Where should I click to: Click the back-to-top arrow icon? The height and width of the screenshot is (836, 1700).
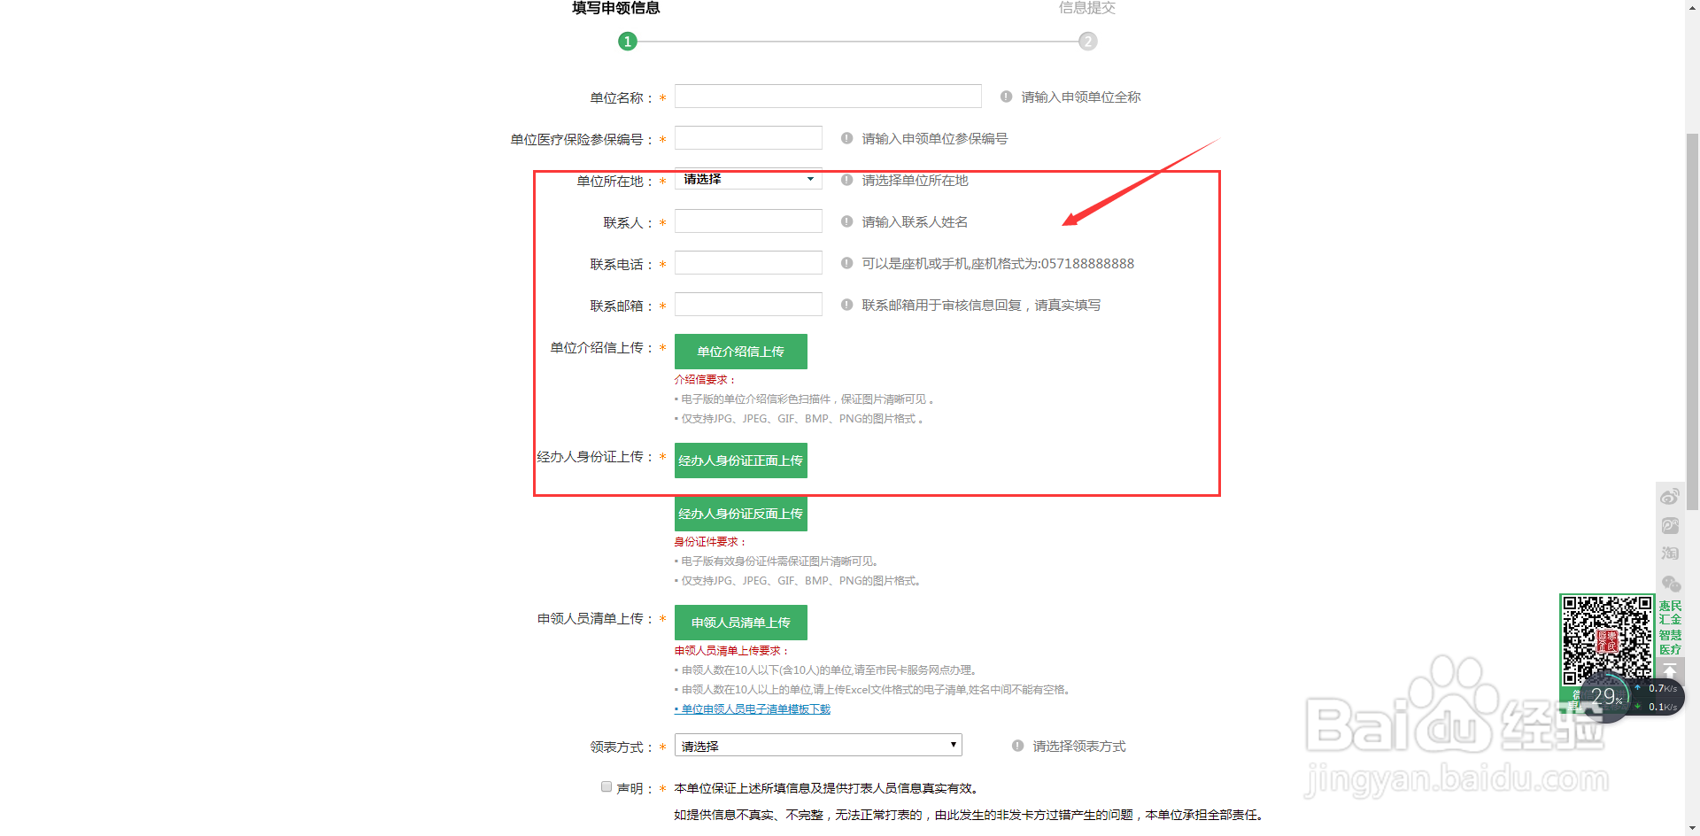tap(1670, 670)
